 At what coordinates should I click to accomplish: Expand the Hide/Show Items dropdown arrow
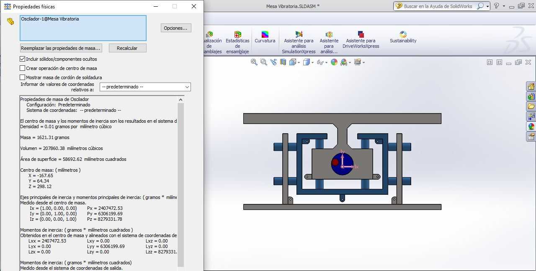pyautogui.click(x=326, y=62)
